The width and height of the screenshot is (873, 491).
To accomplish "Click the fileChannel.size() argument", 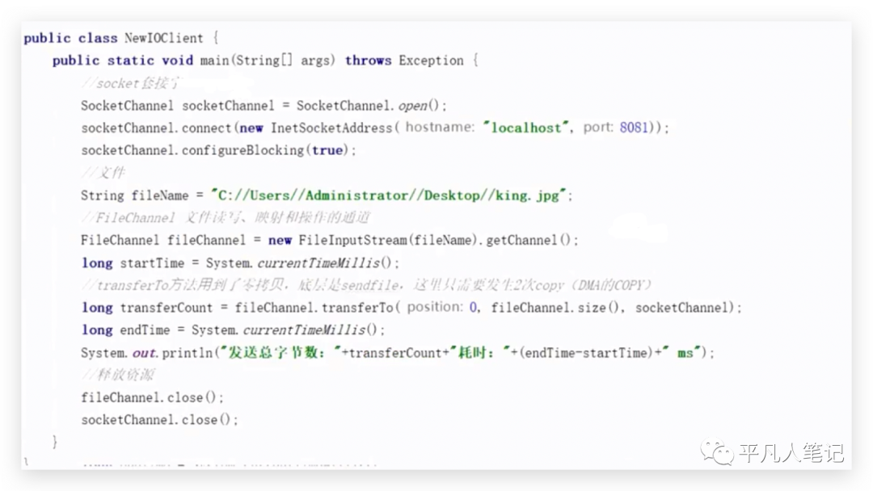I will point(558,308).
